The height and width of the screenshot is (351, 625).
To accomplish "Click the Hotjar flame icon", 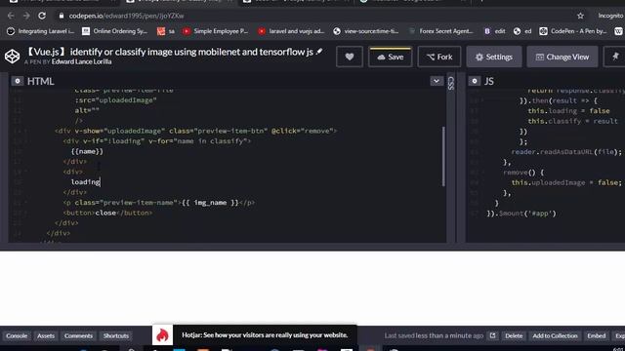I will 162,335.
